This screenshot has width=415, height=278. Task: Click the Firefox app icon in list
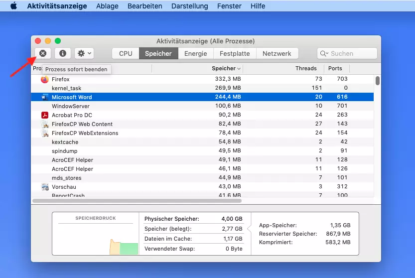(45, 79)
